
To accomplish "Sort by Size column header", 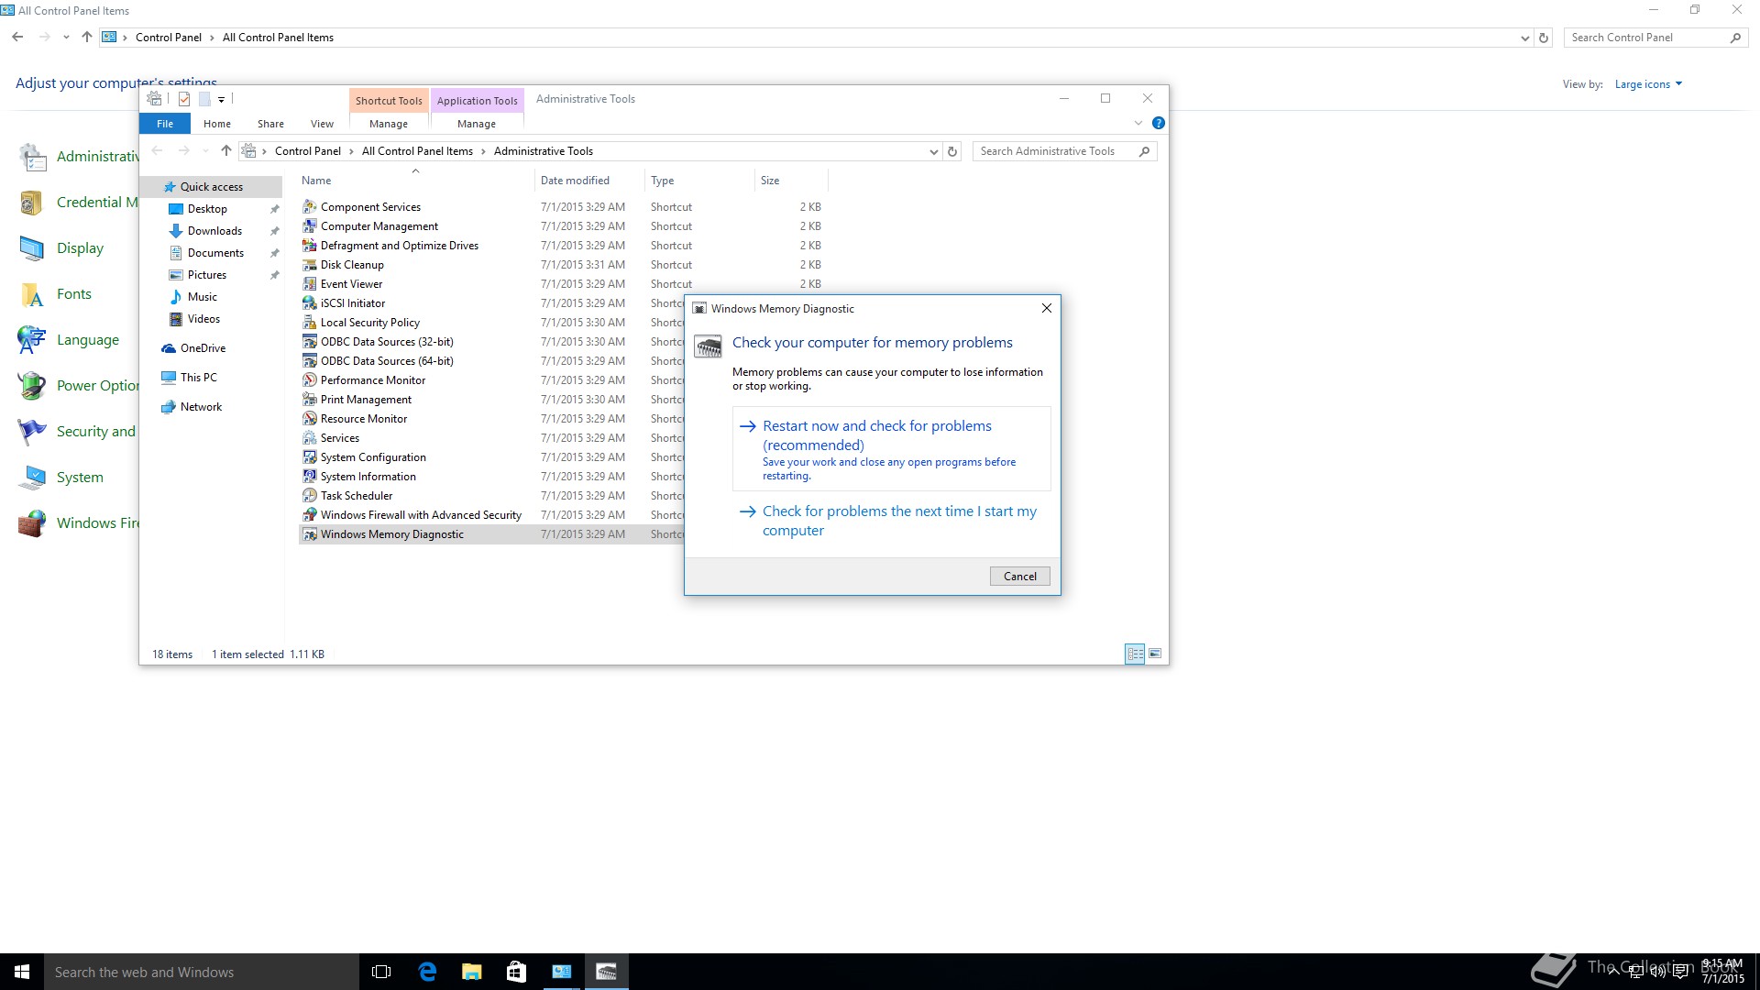I will (790, 181).
